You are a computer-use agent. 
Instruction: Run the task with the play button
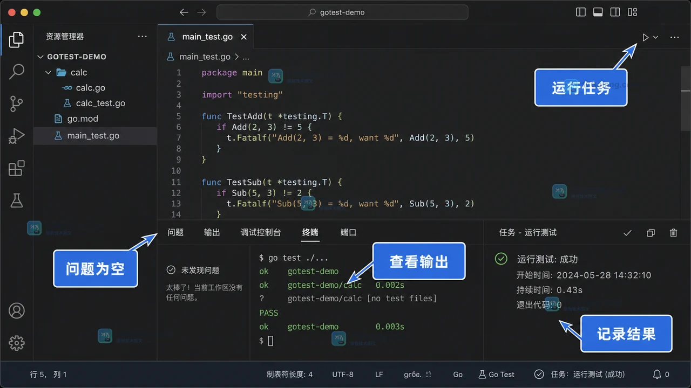(645, 37)
